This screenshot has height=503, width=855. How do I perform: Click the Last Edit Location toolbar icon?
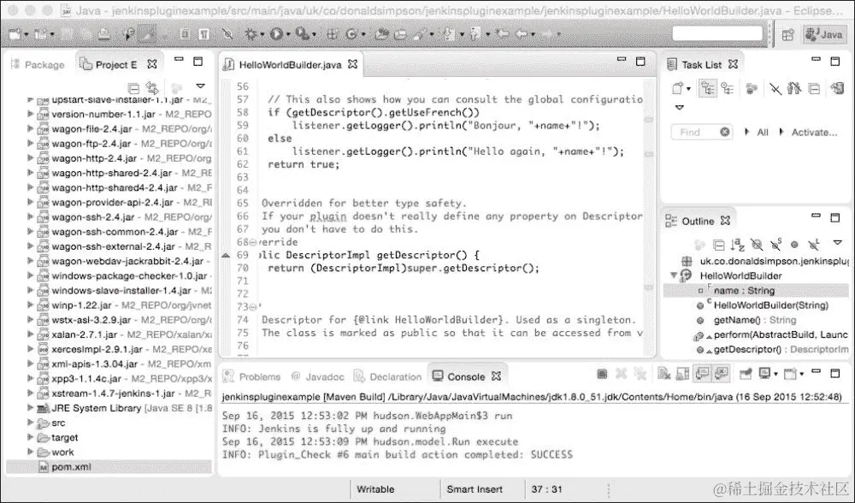click(x=502, y=34)
